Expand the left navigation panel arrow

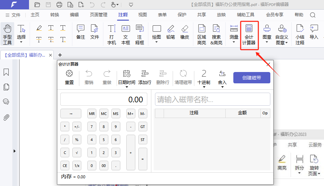(14, 151)
